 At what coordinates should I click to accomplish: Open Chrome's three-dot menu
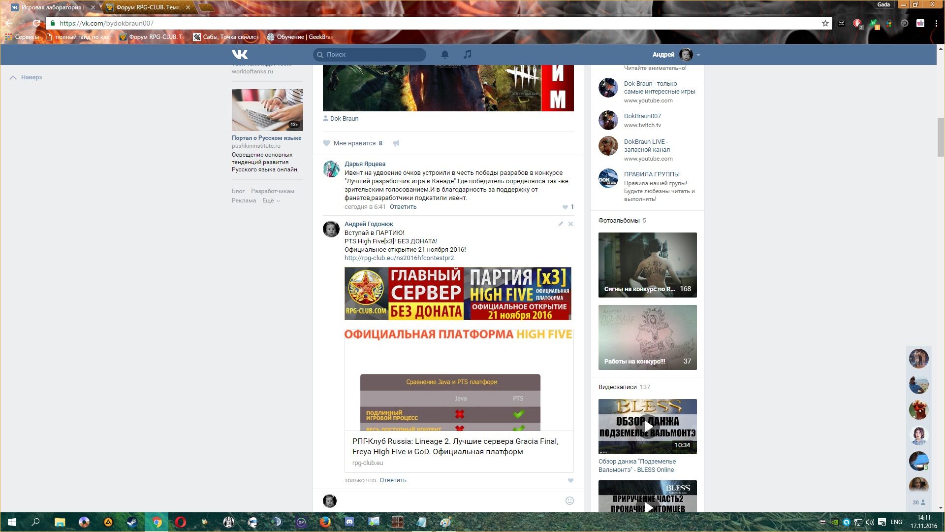pos(936,23)
